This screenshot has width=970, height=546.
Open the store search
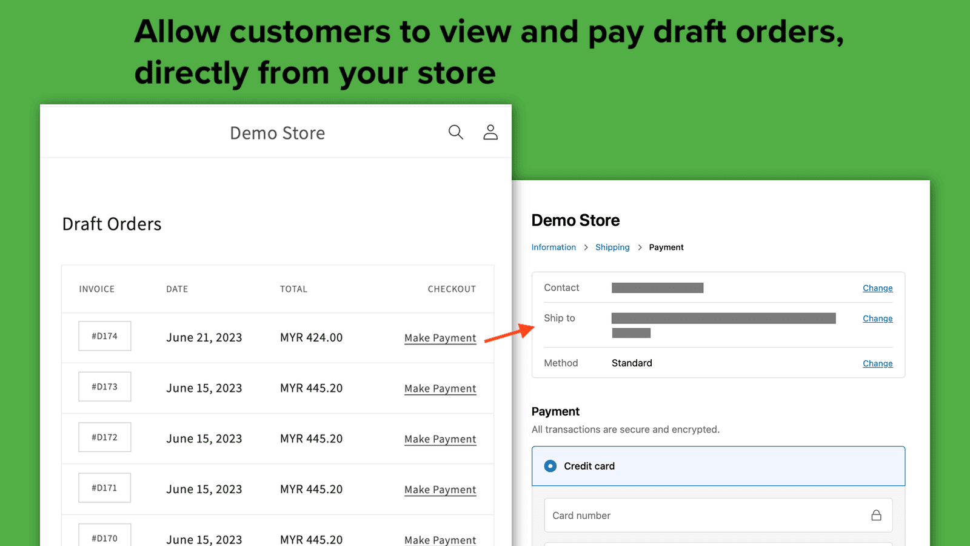tap(455, 132)
